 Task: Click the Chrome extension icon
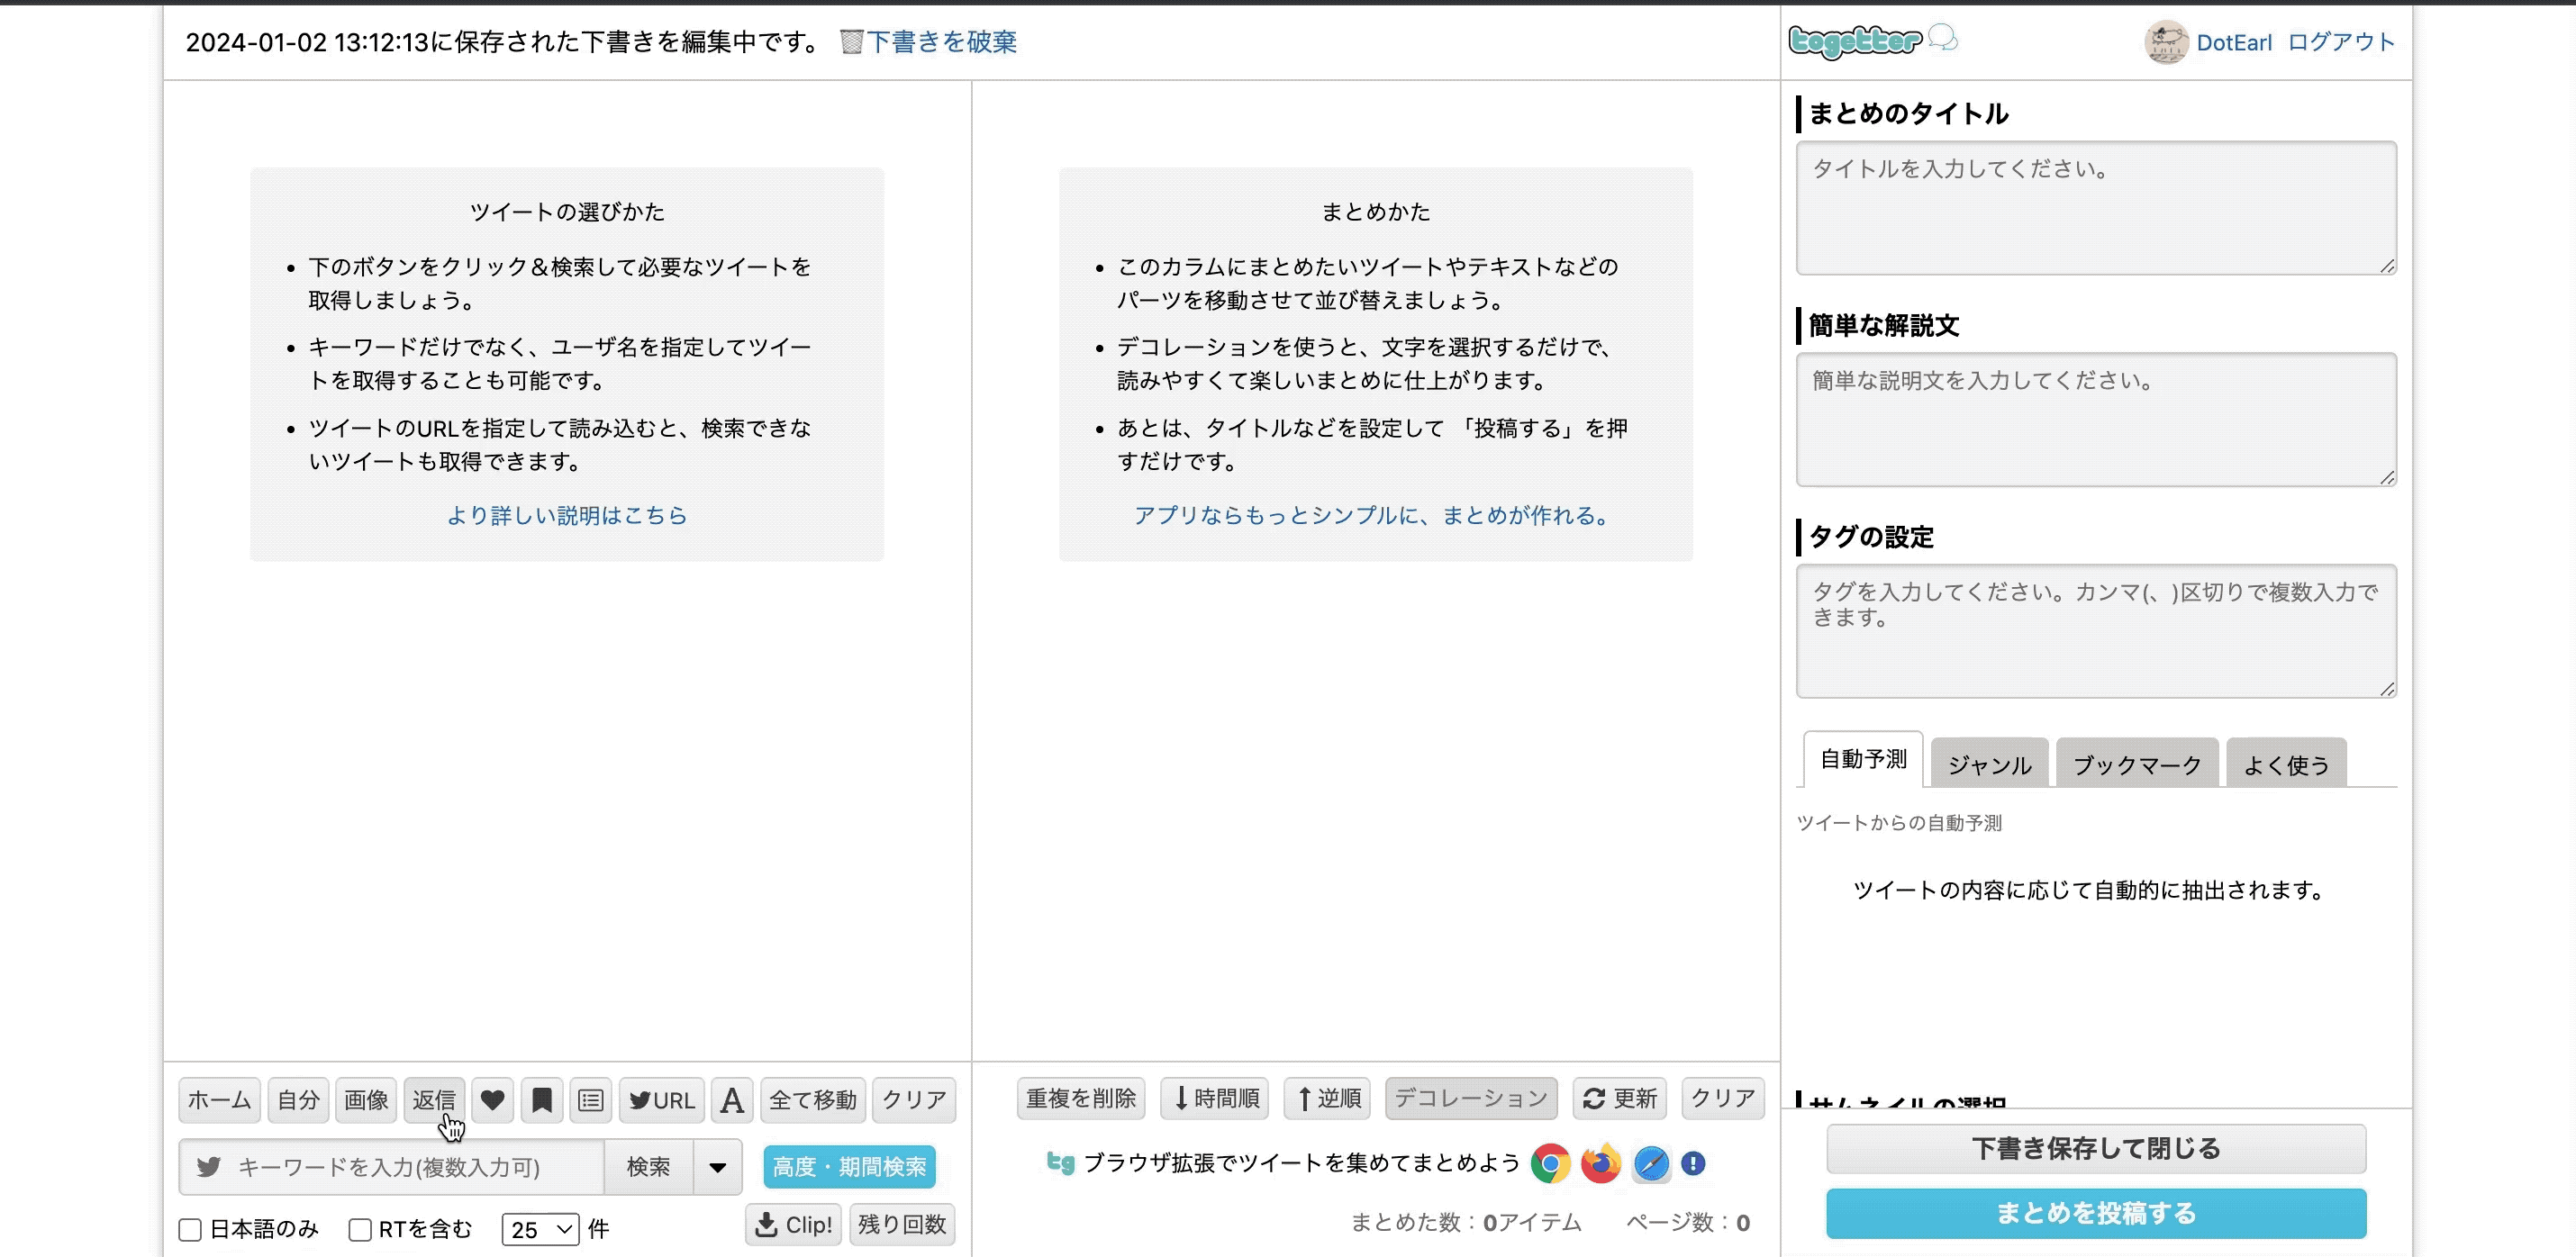click(x=1550, y=1164)
